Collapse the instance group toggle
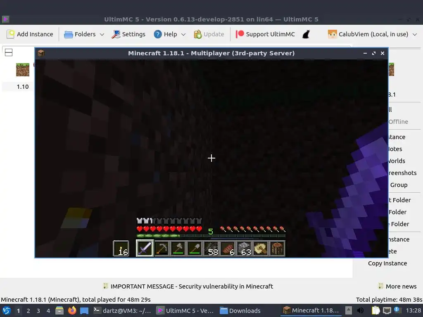The image size is (423, 317). 9,52
